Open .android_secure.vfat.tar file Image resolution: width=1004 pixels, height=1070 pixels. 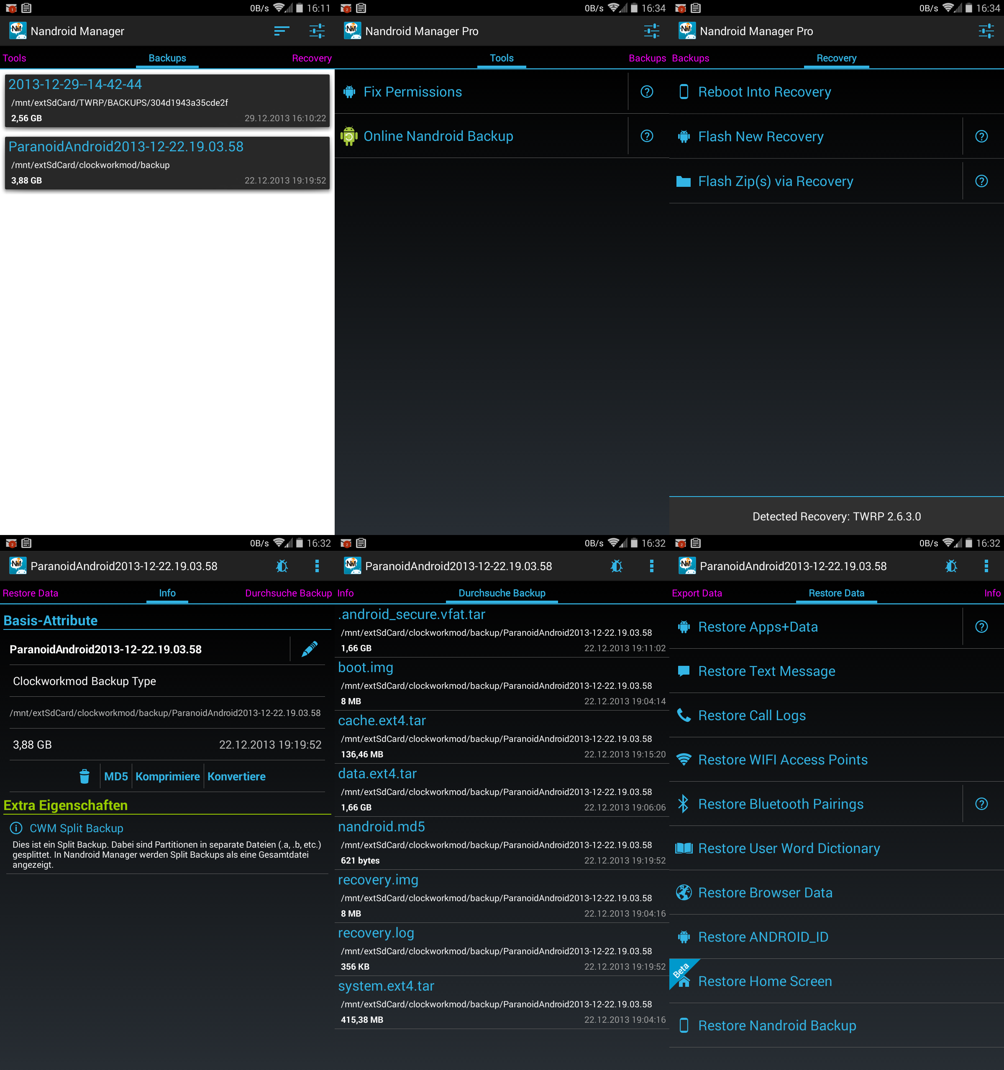pyautogui.click(x=502, y=631)
